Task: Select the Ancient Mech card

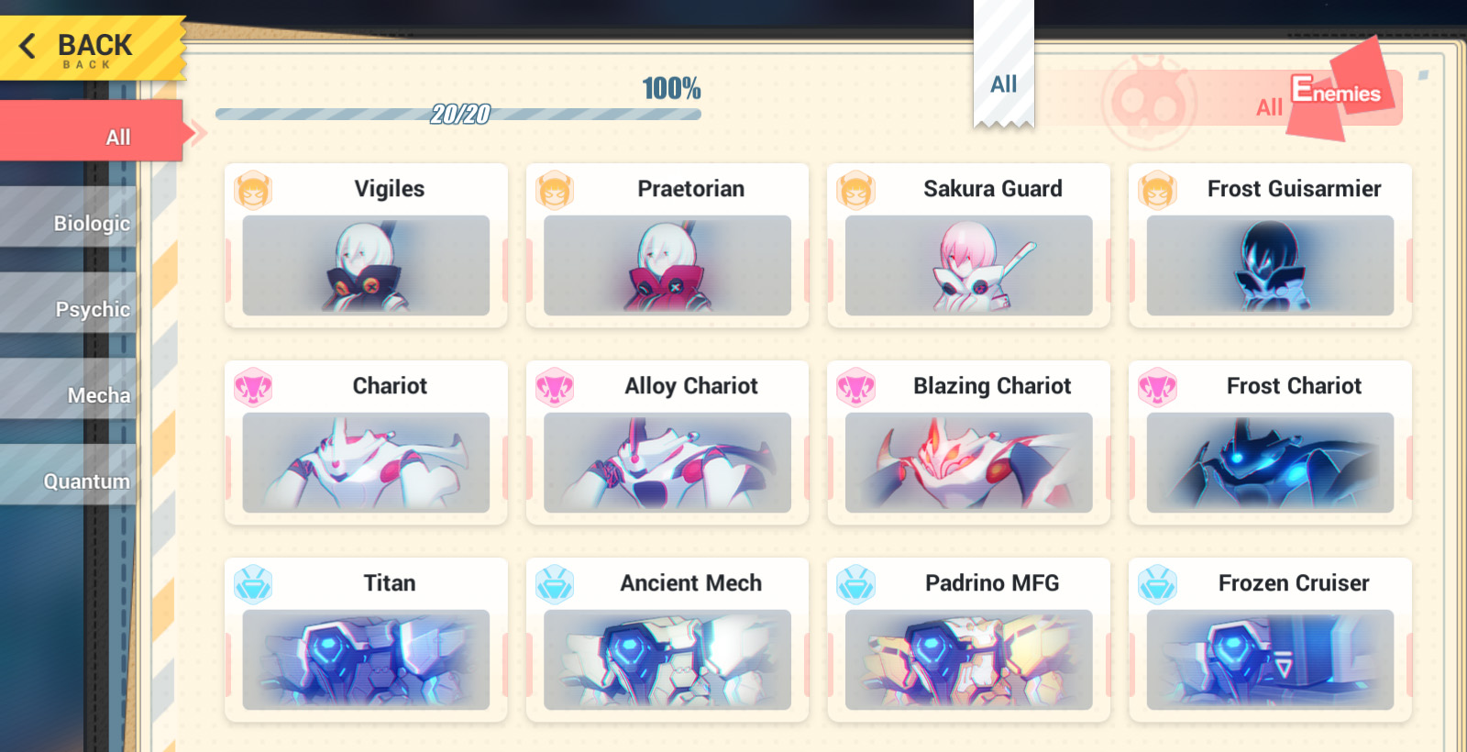Action: [667, 640]
